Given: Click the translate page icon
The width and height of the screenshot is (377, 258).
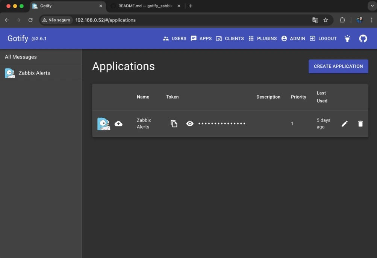Looking at the screenshot, I should (x=315, y=20).
